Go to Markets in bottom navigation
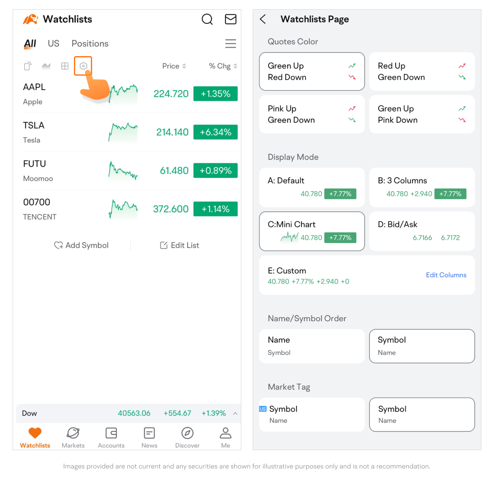The image size is (494, 480). pos(73,437)
